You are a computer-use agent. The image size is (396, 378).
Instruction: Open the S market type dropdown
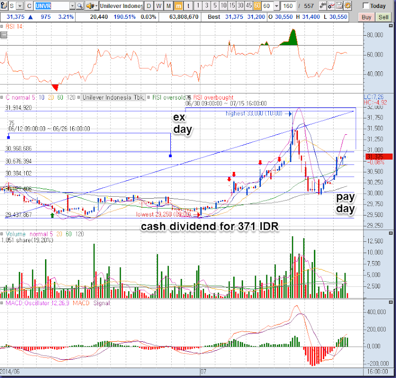(x=20, y=6)
